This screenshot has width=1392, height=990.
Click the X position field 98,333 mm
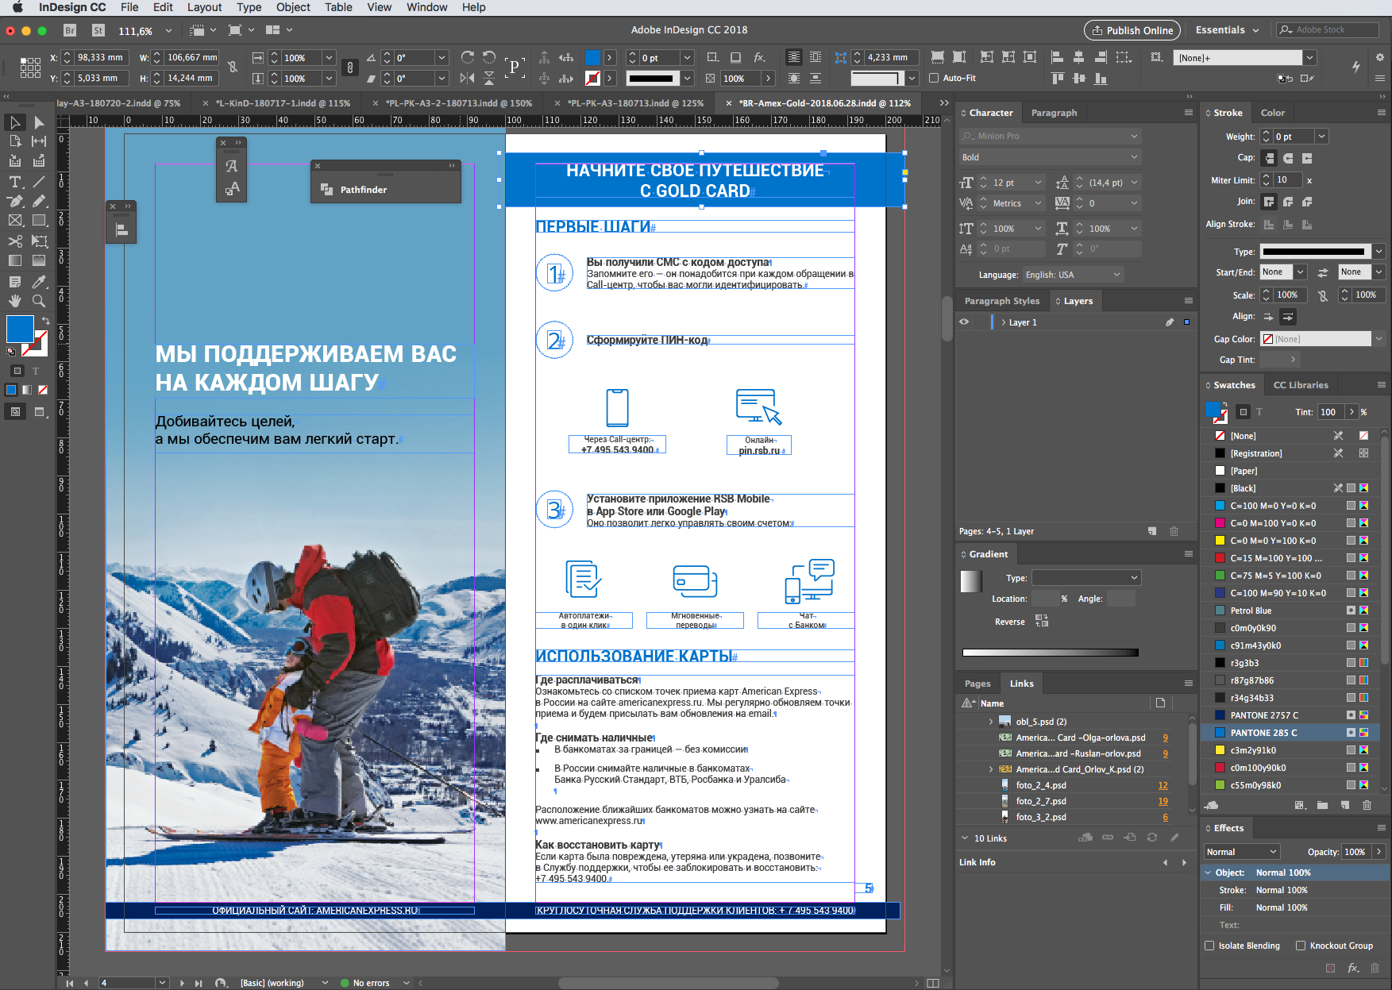[x=100, y=57]
